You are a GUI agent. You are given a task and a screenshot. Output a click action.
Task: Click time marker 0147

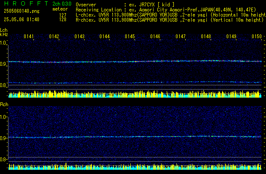click(181, 36)
